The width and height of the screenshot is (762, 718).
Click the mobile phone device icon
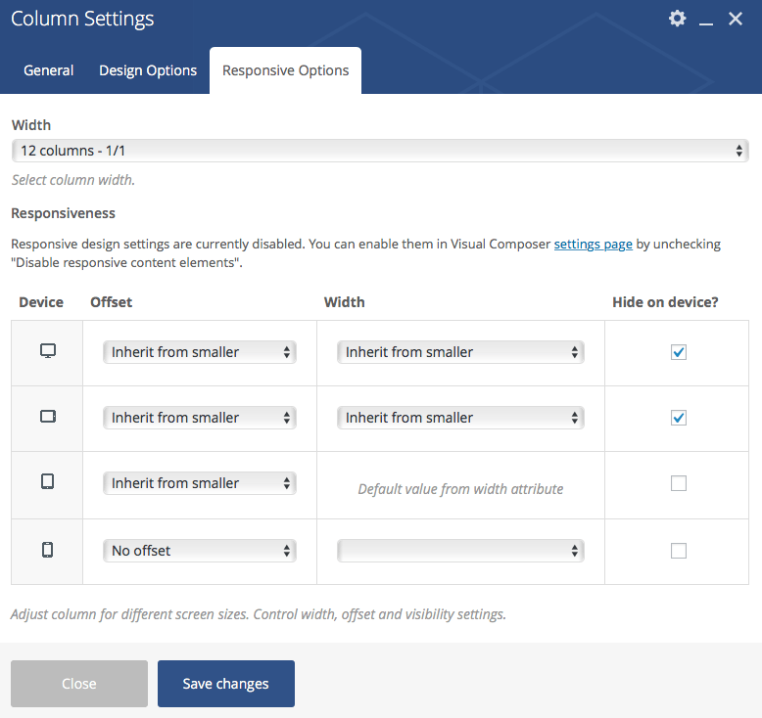(x=48, y=550)
